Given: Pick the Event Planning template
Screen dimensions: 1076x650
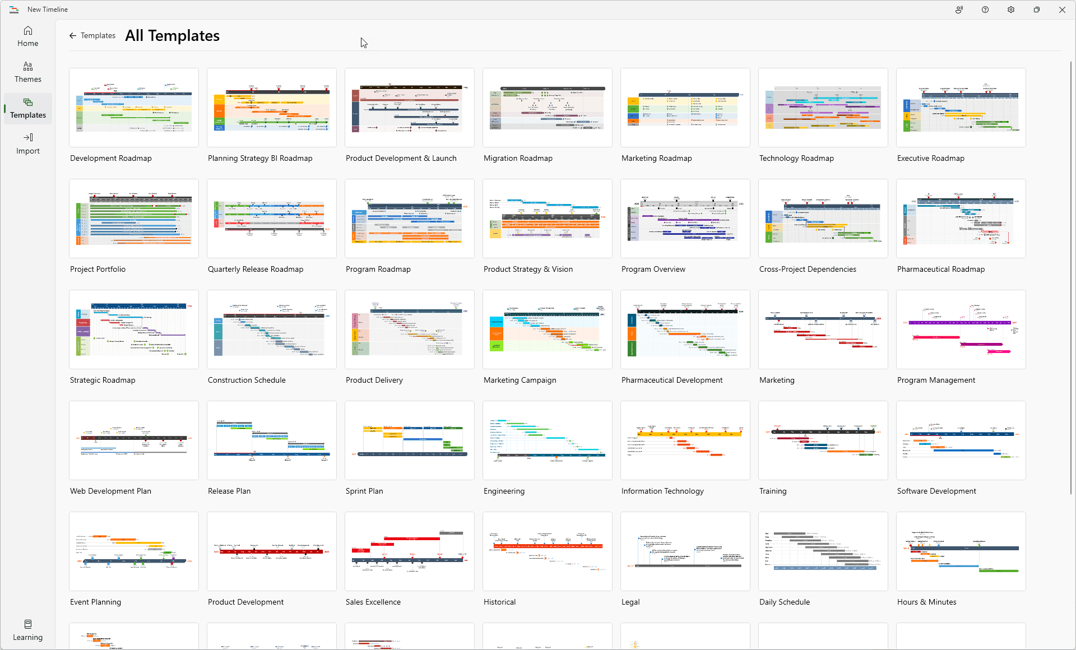Looking at the screenshot, I should [x=134, y=551].
